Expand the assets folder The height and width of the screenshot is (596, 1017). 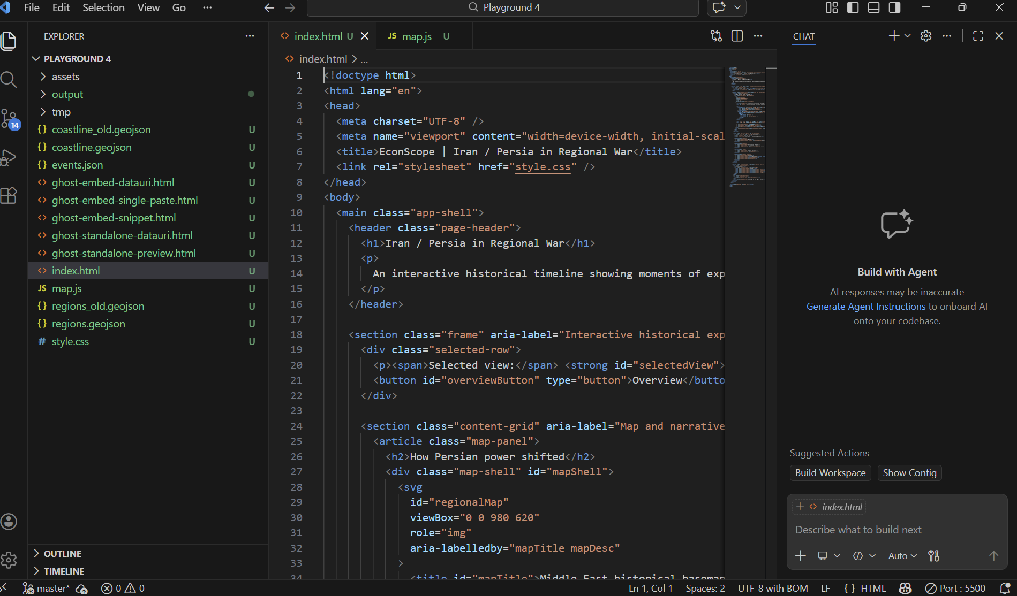(x=65, y=77)
